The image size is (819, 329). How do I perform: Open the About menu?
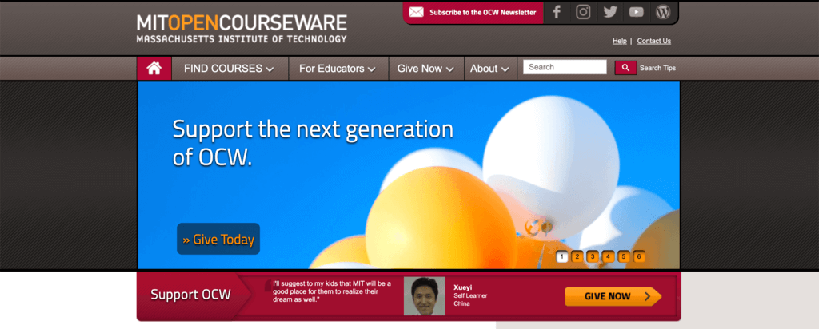(489, 69)
